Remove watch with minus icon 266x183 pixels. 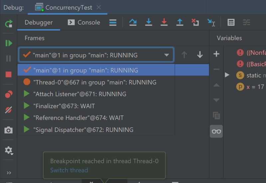216,69
